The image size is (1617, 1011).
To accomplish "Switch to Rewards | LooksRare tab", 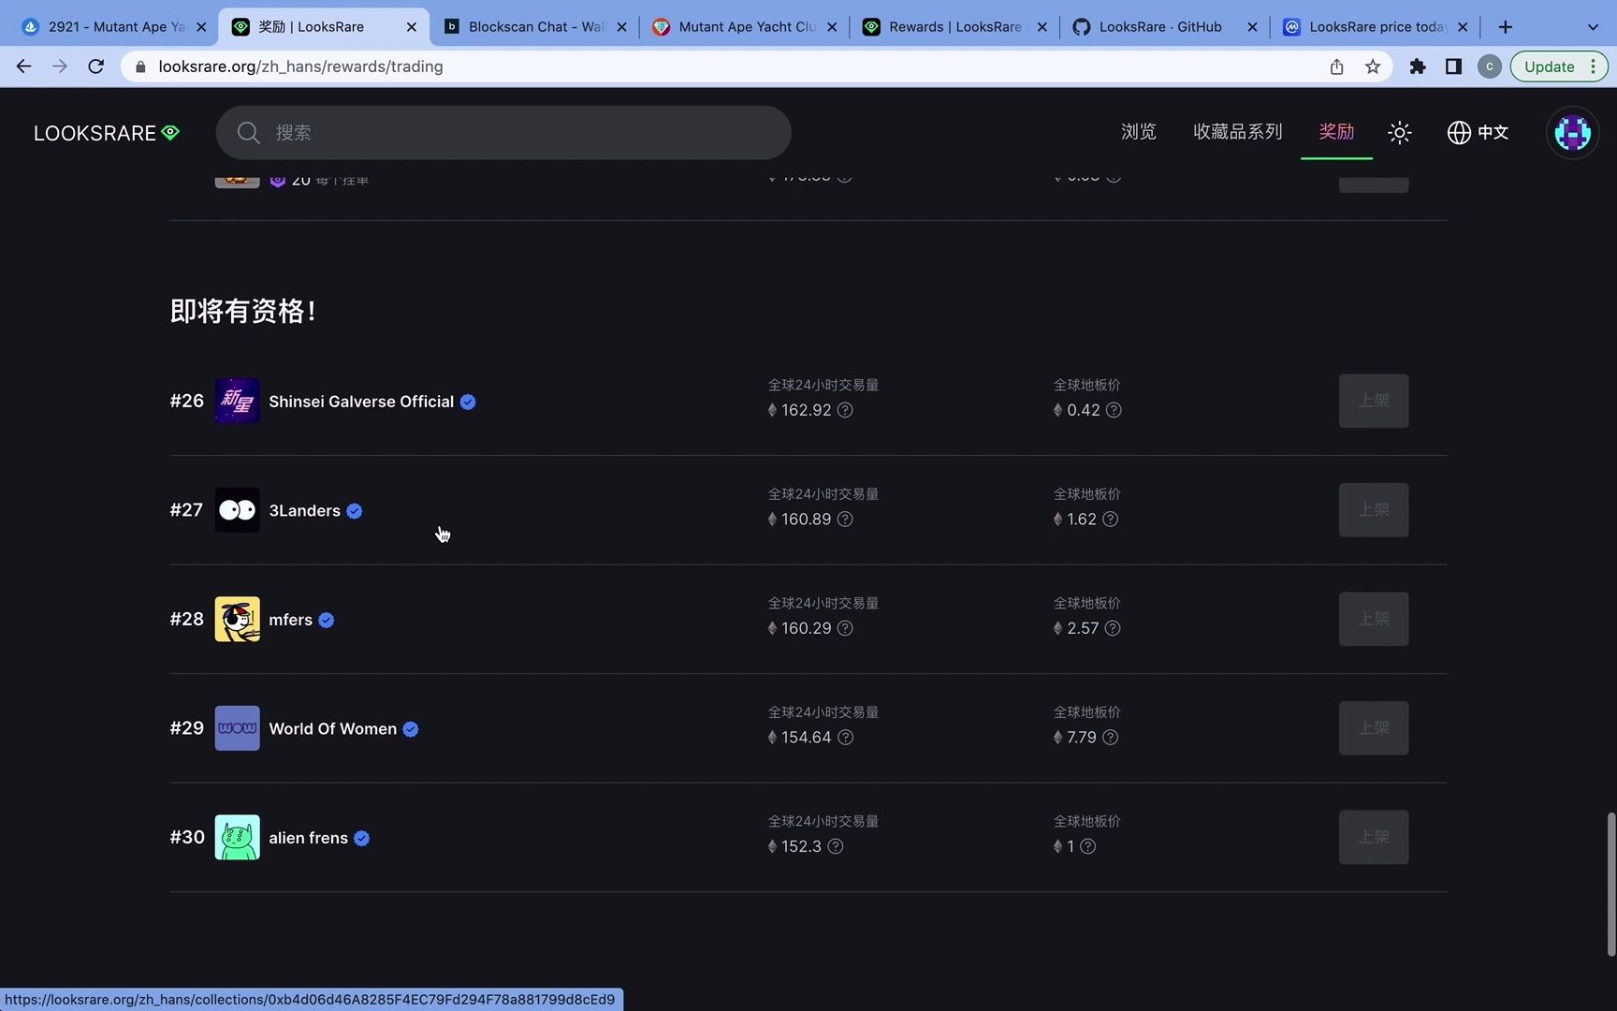I will 954,27.
